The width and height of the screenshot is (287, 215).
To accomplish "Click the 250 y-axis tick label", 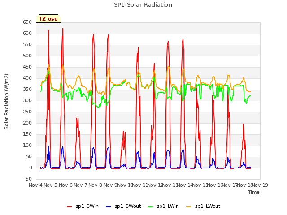I will (27, 112).
